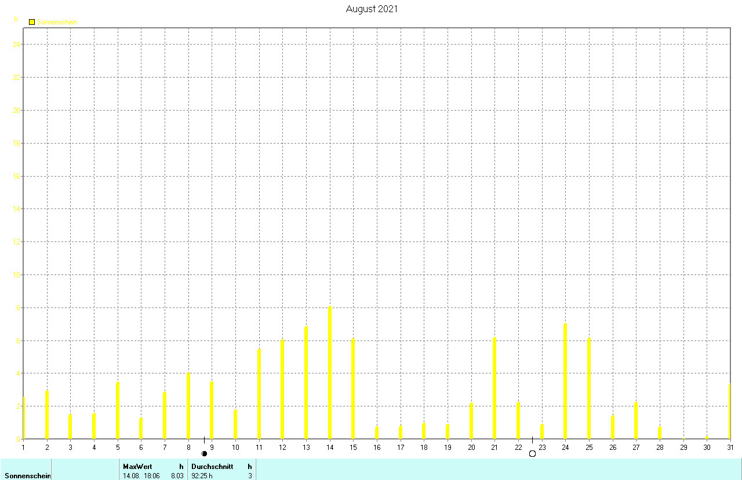The width and height of the screenshot is (742, 480).
Task: Select the chart title August 2021
Action: click(x=372, y=9)
